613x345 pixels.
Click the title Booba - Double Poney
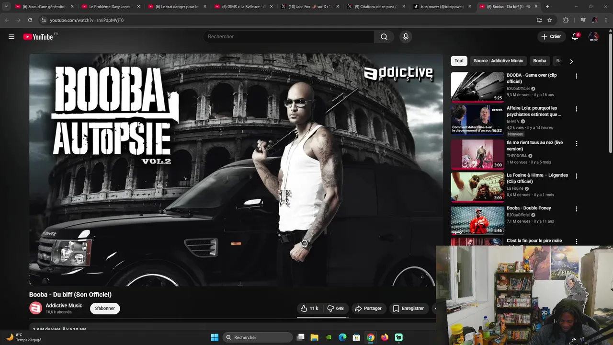pyautogui.click(x=529, y=208)
